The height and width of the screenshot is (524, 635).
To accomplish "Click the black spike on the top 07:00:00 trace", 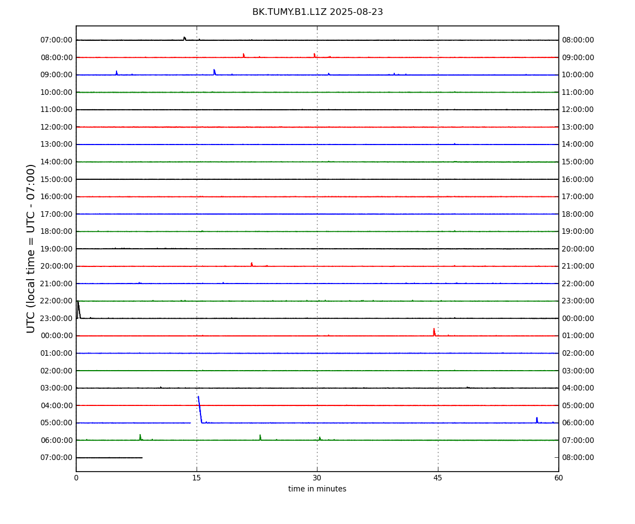I will pos(184,39).
